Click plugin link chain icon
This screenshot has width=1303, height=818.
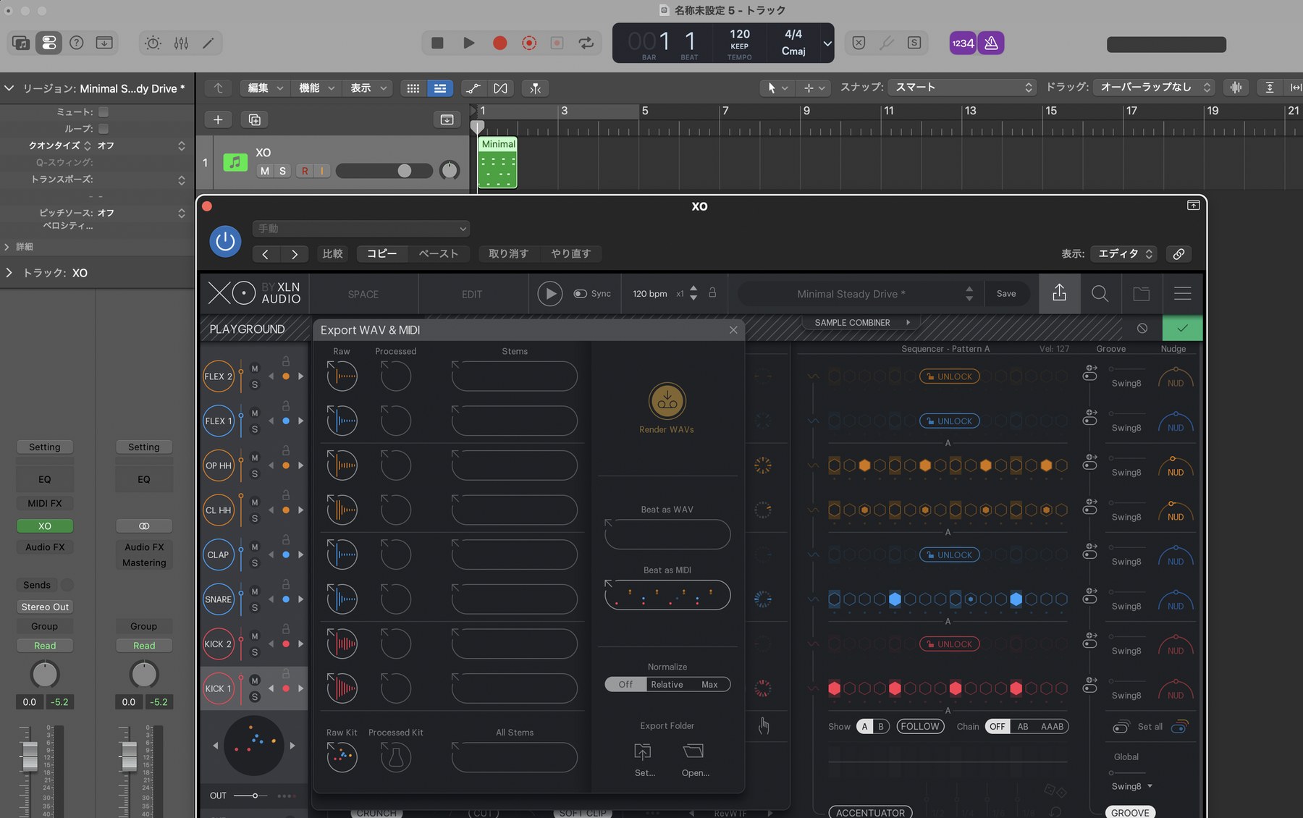click(x=1178, y=254)
